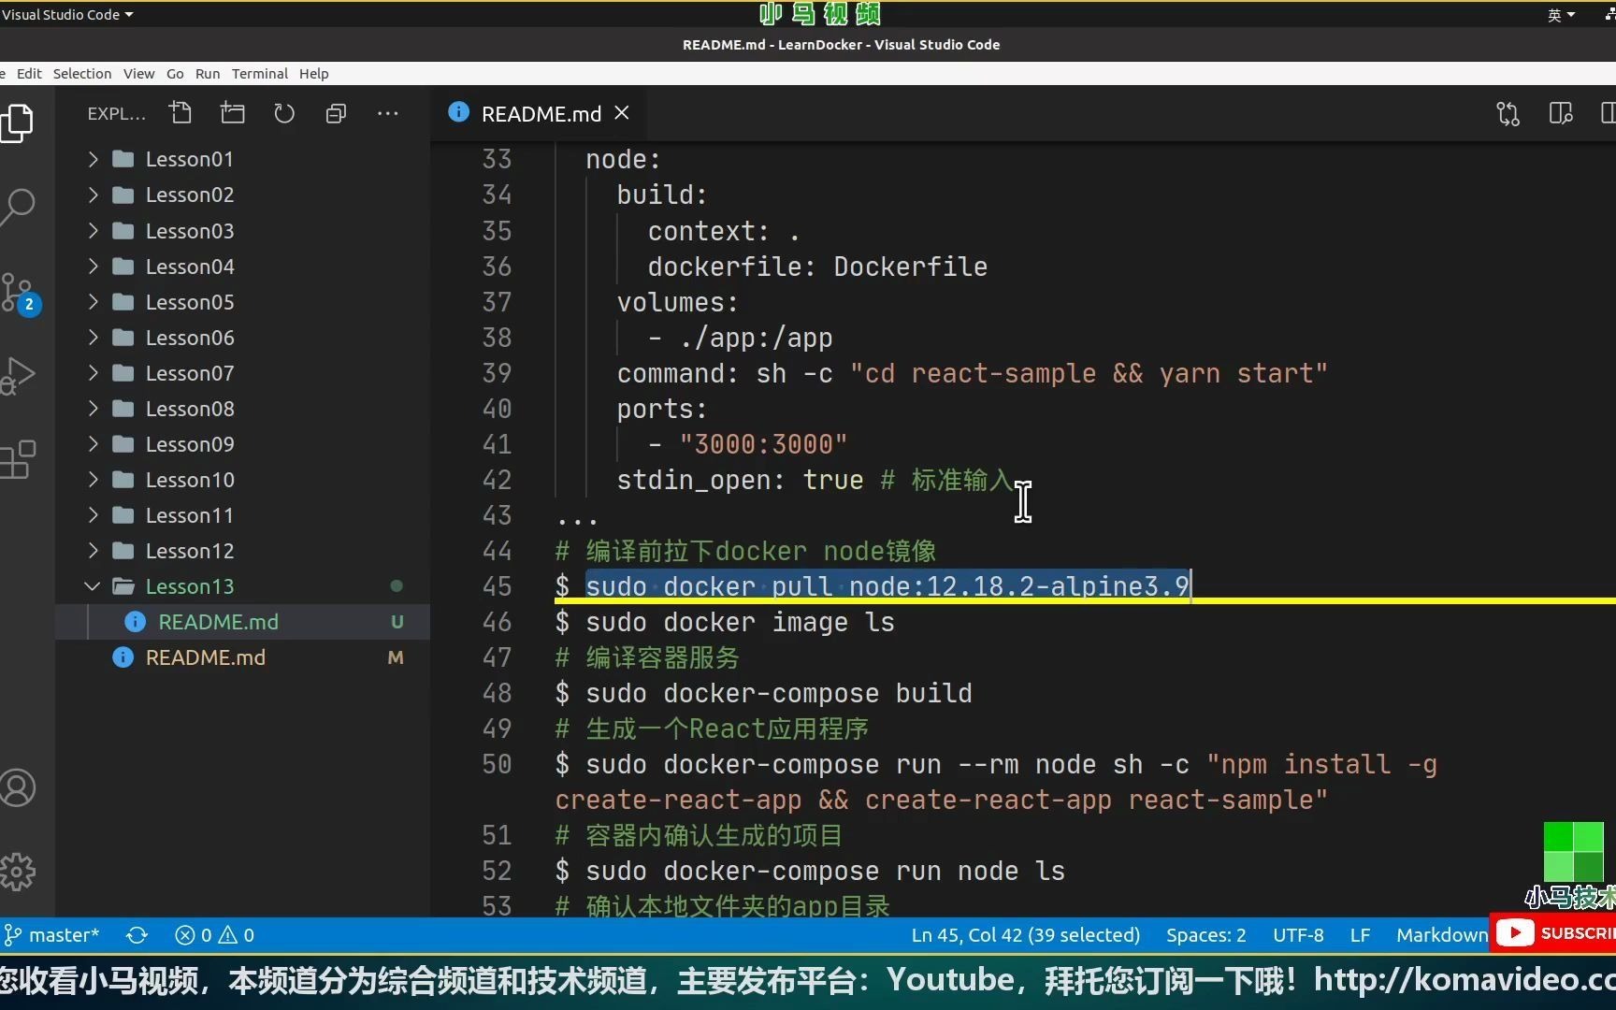Screen dimensions: 1616x1010
Task: Select the Lesson11 folder row
Action: pyautogui.click(x=242, y=514)
